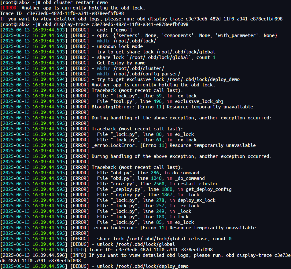Screen dimensions: 291x269
Task: Click '_lock.py", line 59, in _ex_lock'
Action: (x=147, y=96)
